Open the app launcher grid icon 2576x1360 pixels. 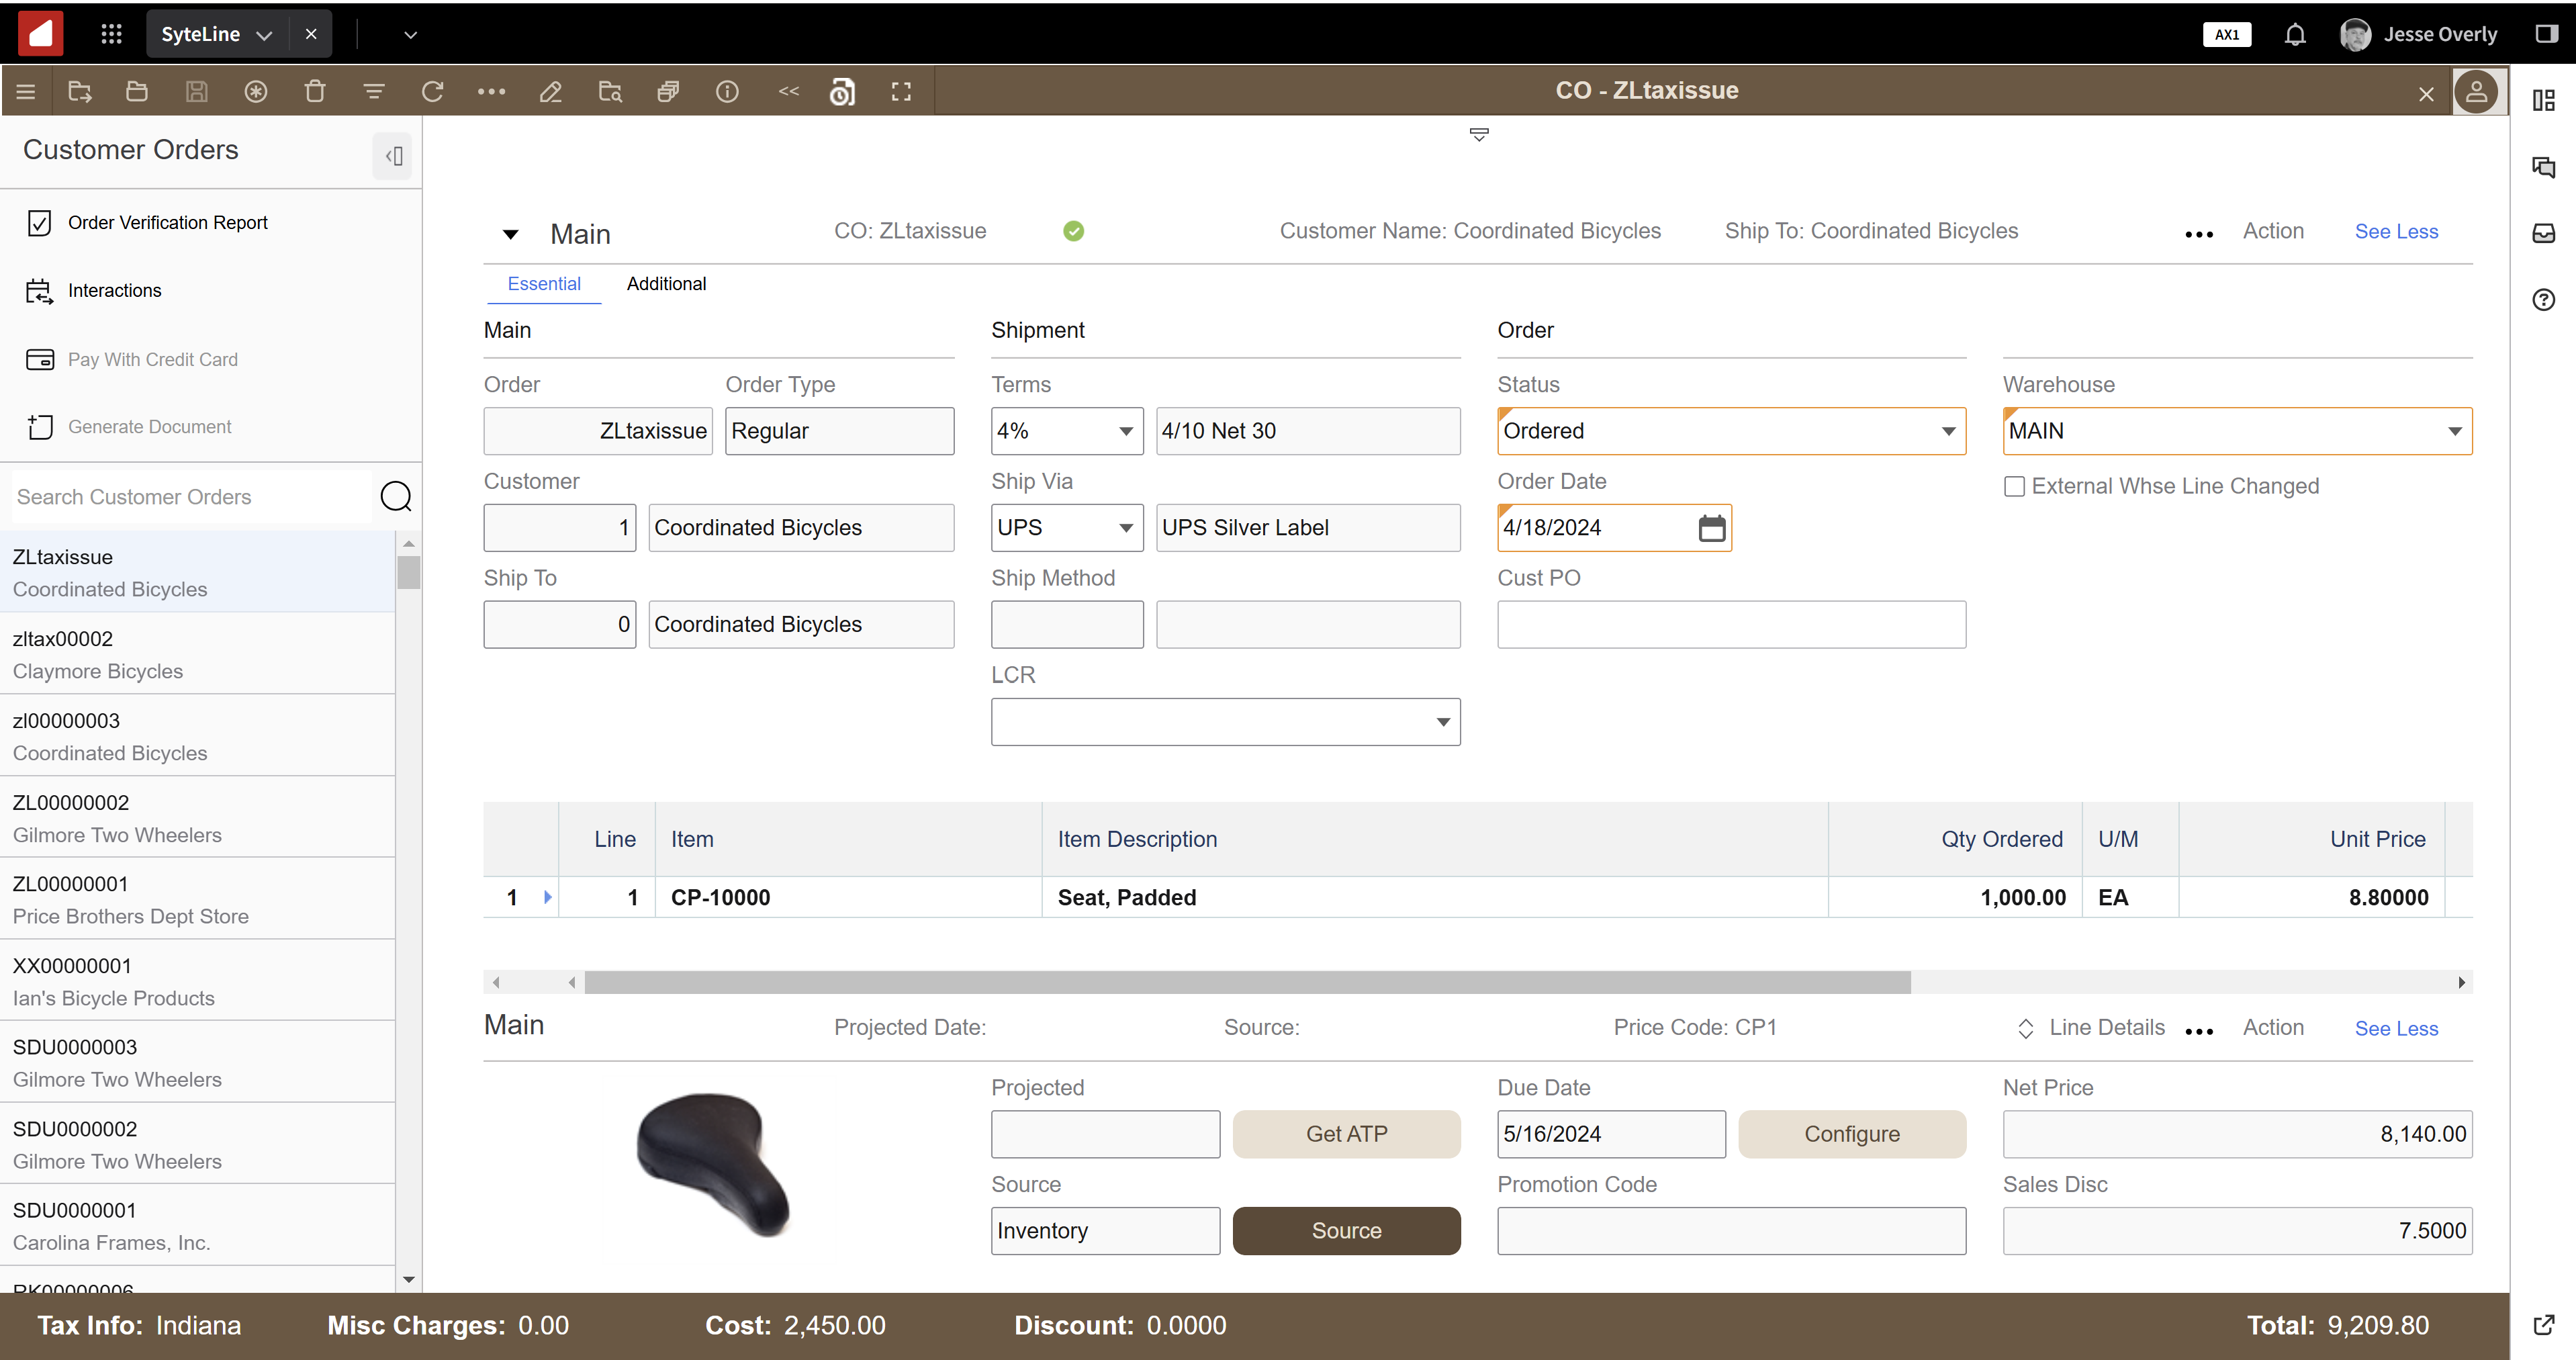(x=111, y=34)
